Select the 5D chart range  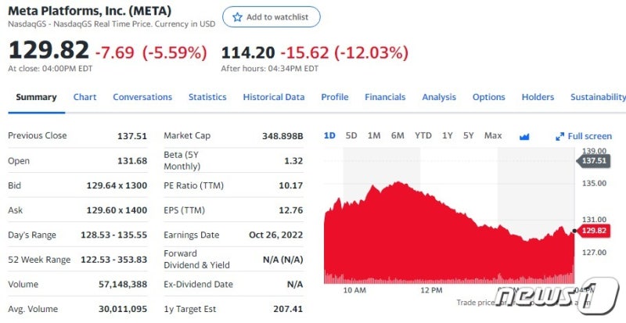click(351, 135)
